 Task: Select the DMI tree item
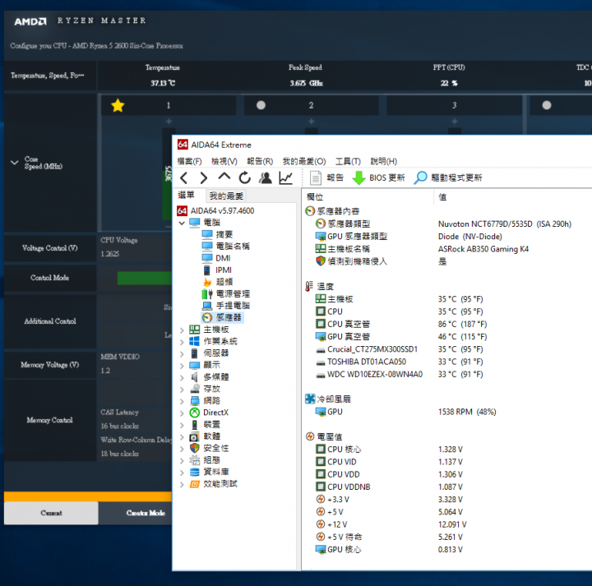click(216, 258)
